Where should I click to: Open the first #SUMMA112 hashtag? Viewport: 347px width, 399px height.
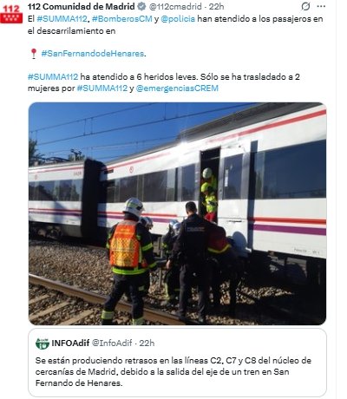pos(62,19)
